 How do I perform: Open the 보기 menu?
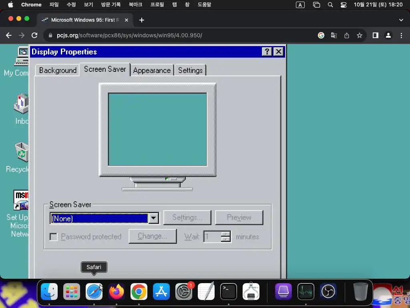click(88, 5)
